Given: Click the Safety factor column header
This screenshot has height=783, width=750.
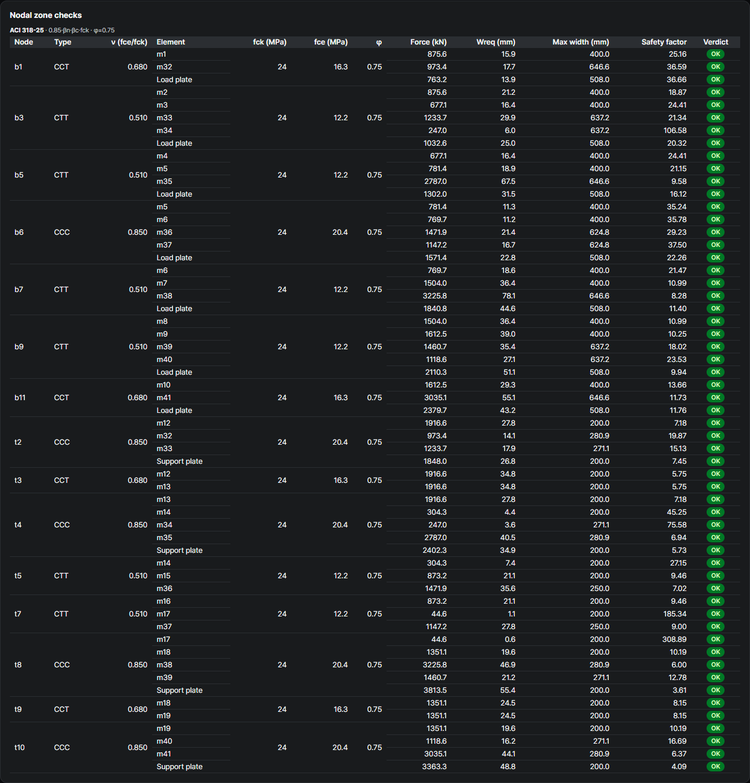Looking at the screenshot, I should tap(664, 42).
